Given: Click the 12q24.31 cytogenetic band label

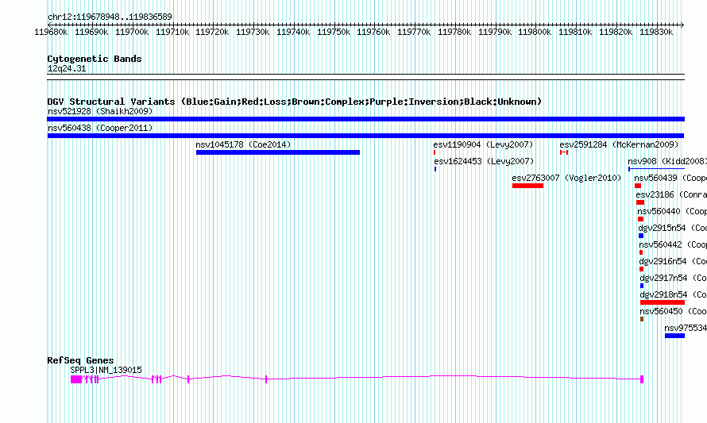Looking at the screenshot, I should pyautogui.click(x=67, y=68).
